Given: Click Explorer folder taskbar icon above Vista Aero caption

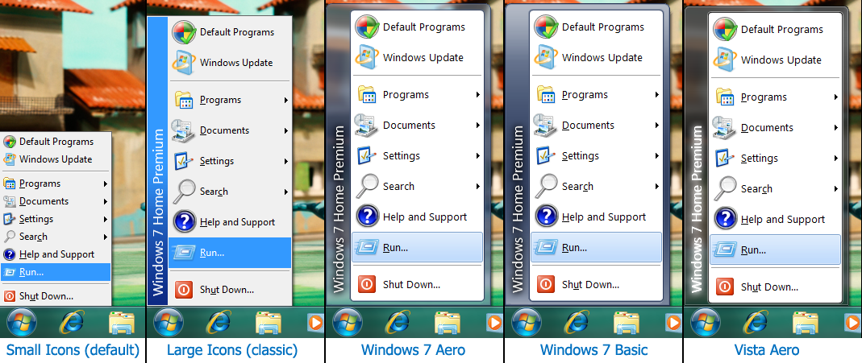Looking at the screenshot, I should click(x=806, y=323).
